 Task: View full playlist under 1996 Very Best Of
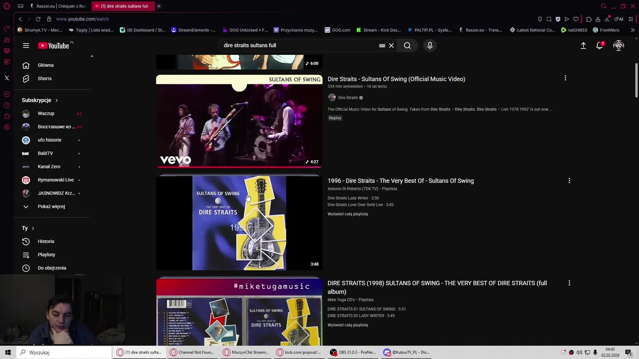coord(347,214)
